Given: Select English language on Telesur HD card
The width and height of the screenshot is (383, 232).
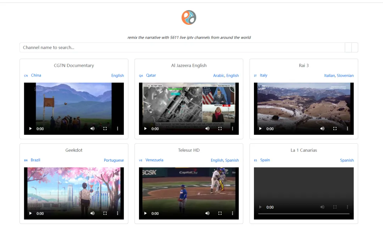Looking at the screenshot, I should click(217, 160).
